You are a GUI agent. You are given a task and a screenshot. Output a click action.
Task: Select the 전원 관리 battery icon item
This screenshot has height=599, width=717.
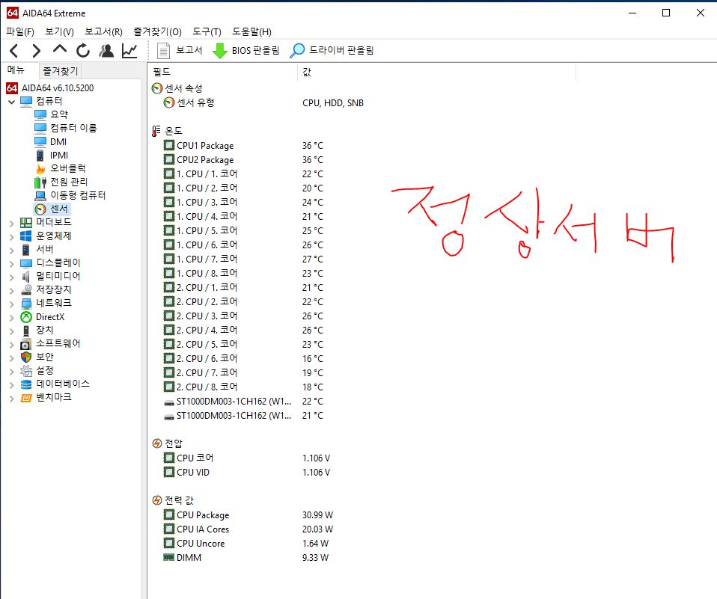coord(40,182)
